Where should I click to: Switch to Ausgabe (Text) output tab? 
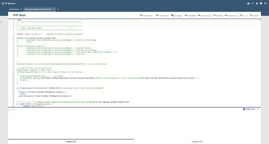coord(71,142)
